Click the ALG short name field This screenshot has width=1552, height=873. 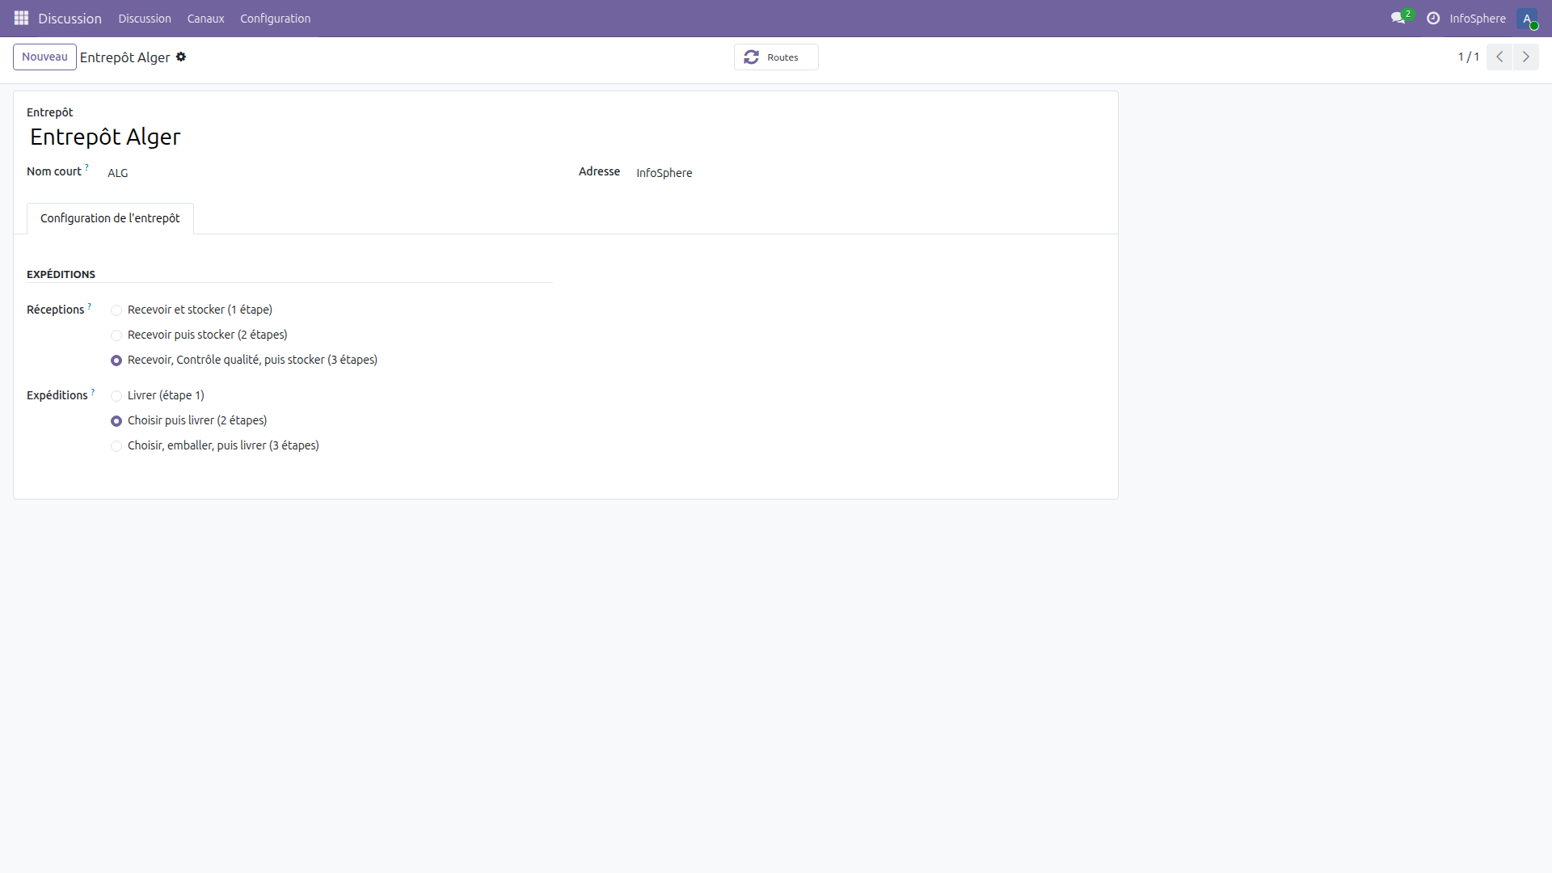coord(118,173)
